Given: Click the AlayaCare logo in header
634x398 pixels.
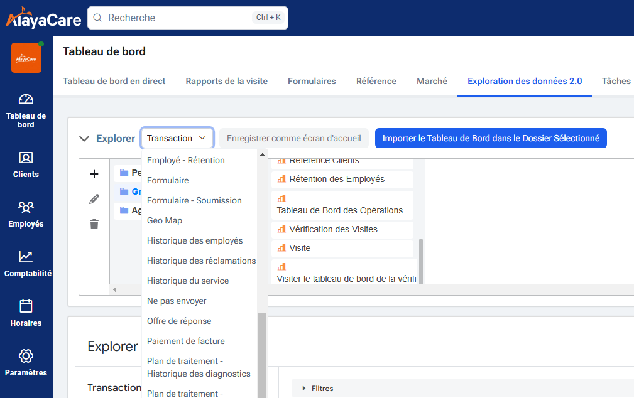Looking at the screenshot, I should [x=43, y=18].
